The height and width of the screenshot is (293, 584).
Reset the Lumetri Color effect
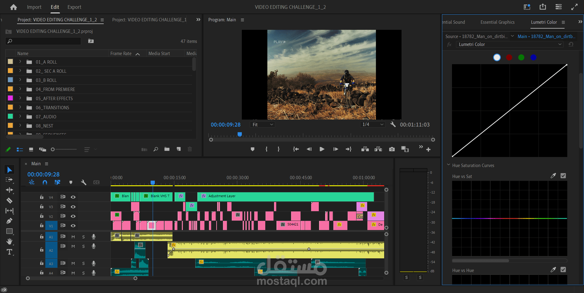[x=571, y=44]
